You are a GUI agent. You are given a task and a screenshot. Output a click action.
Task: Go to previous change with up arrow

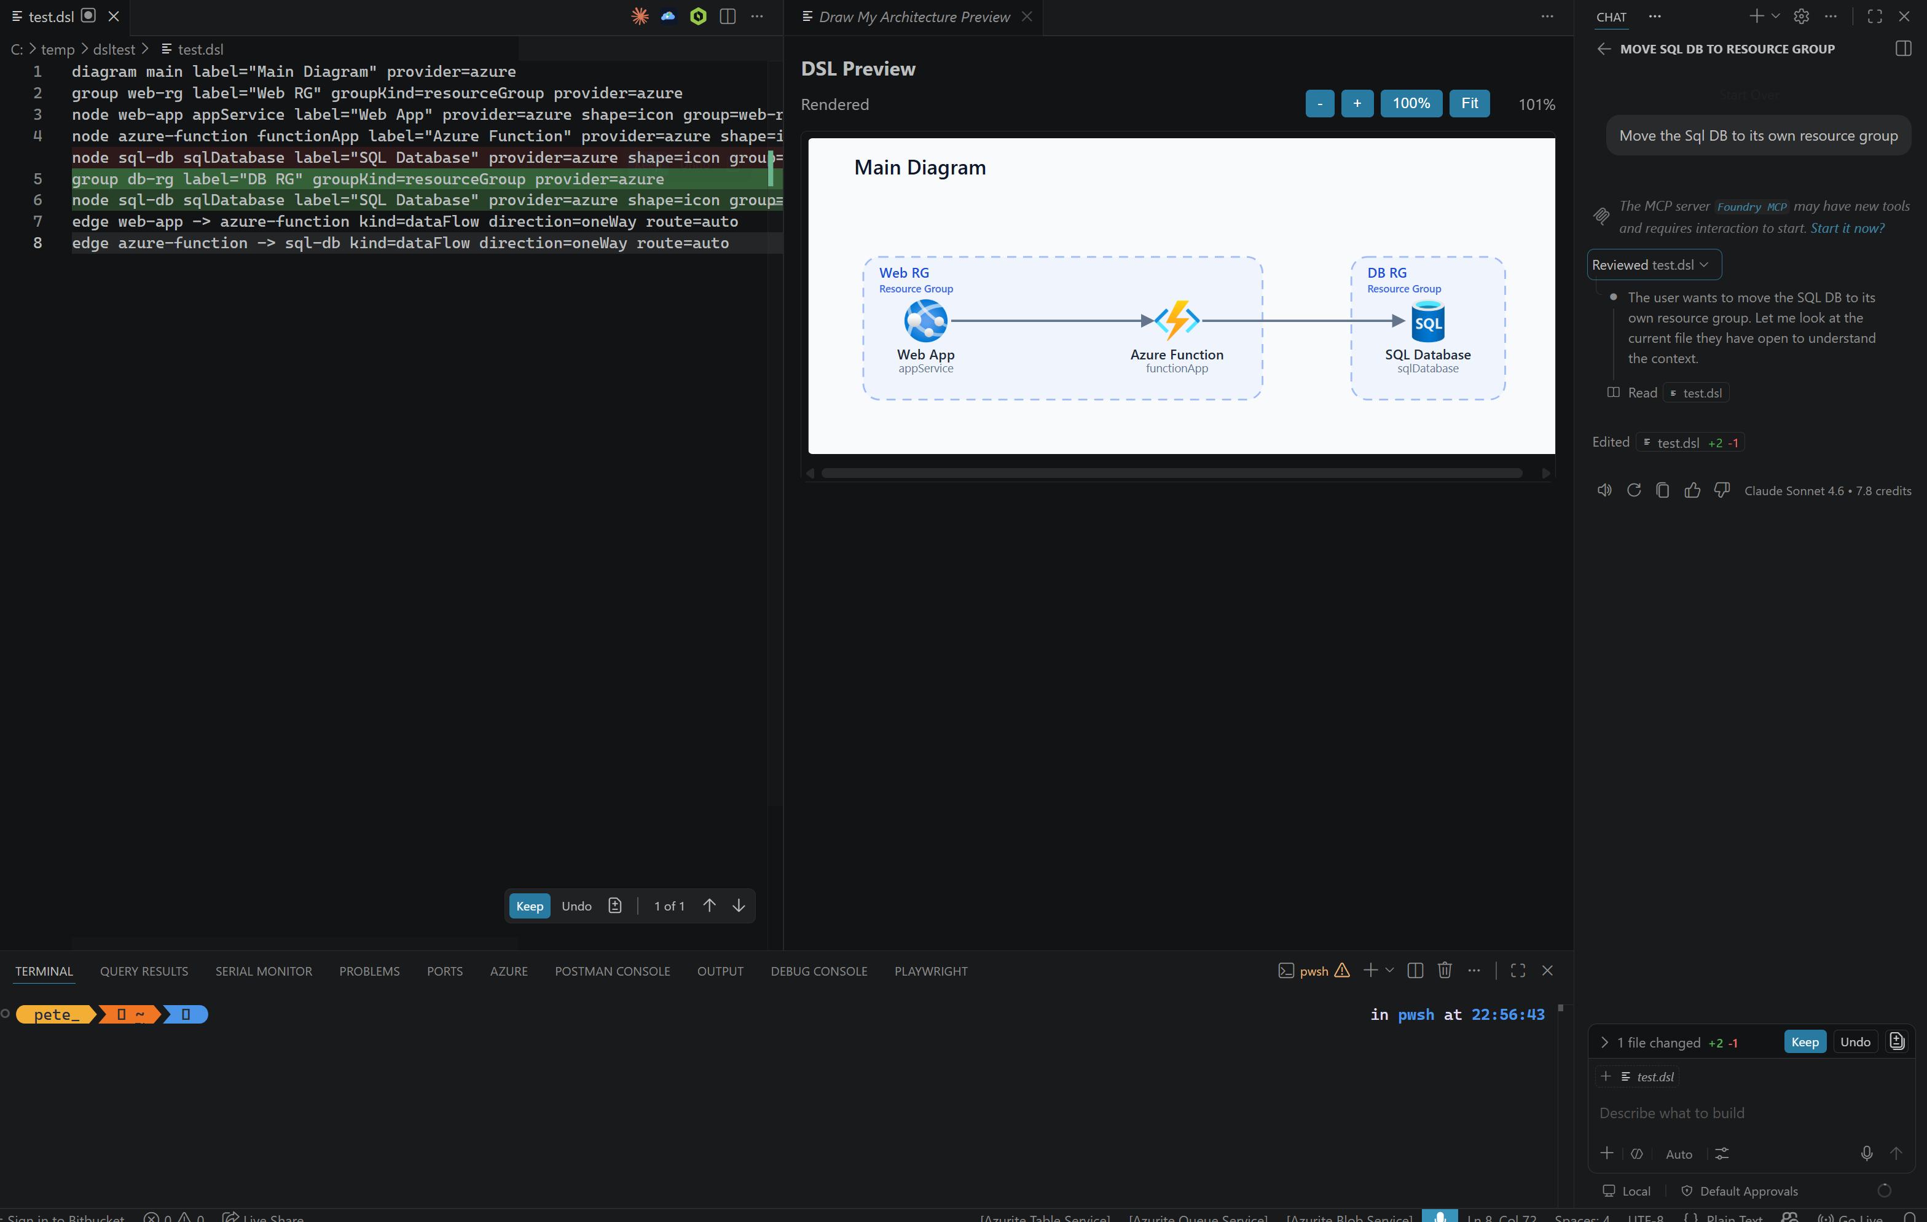pos(709,905)
